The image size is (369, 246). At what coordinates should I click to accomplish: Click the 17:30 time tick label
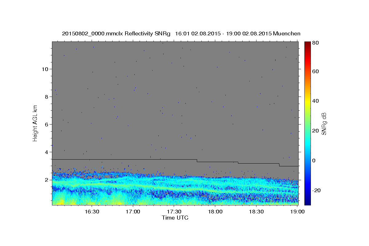pos(174,212)
